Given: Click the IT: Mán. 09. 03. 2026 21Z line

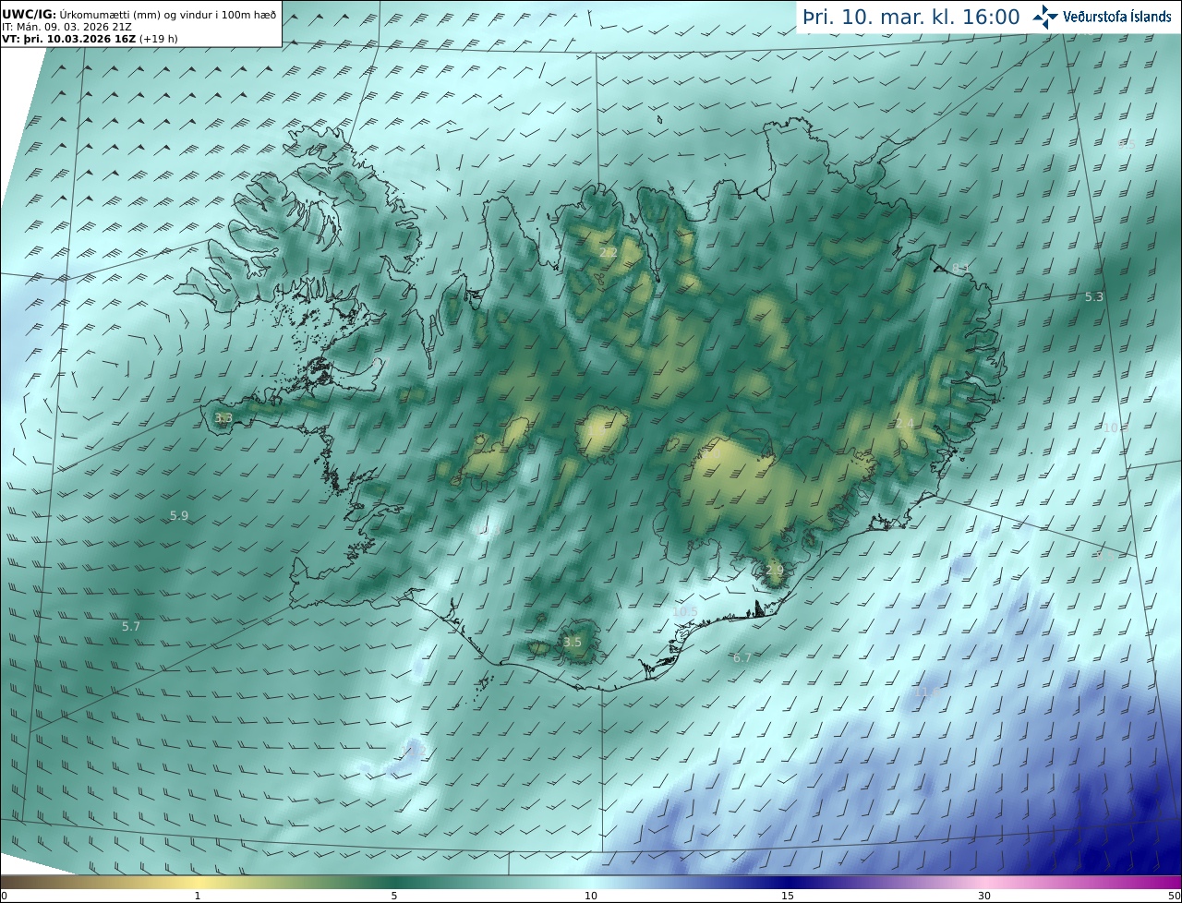Looking at the screenshot, I should (66, 27).
